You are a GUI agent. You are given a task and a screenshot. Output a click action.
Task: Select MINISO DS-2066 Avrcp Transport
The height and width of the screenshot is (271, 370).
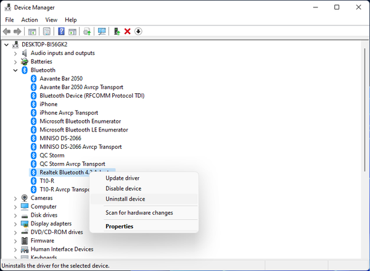pyautogui.click(x=81, y=147)
